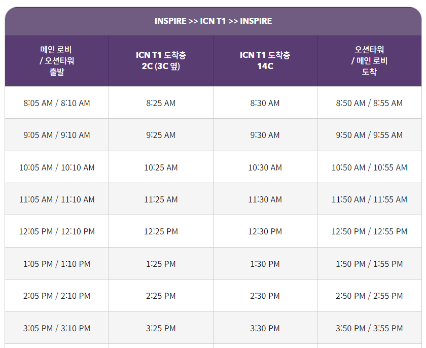426x348 pixels.
Task: Click the 8:50 AM / 8:55 AM cell
Action: coord(369,102)
